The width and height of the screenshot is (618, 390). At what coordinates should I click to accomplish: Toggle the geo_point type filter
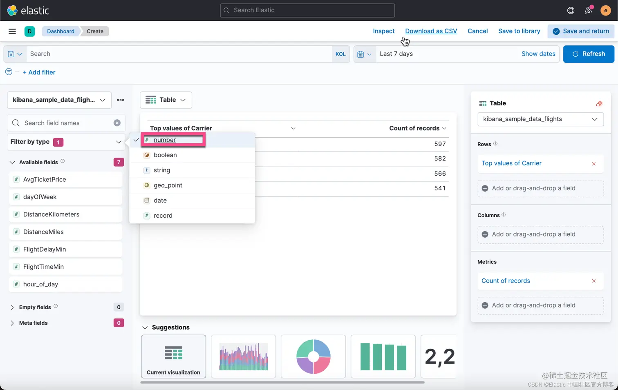(192, 185)
